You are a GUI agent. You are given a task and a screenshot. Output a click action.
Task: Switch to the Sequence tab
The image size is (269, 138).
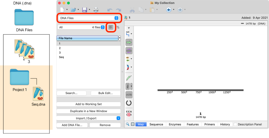[x=156, y=124]
